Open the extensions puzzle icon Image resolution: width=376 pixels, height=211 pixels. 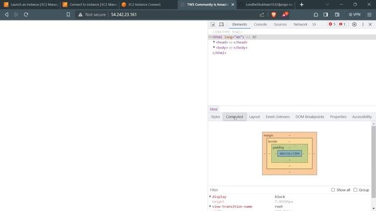tap(316, 15)
